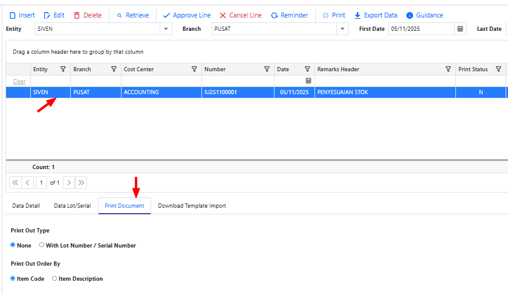Open the Guidance info
Screen dimensions: 508x294
425,15
